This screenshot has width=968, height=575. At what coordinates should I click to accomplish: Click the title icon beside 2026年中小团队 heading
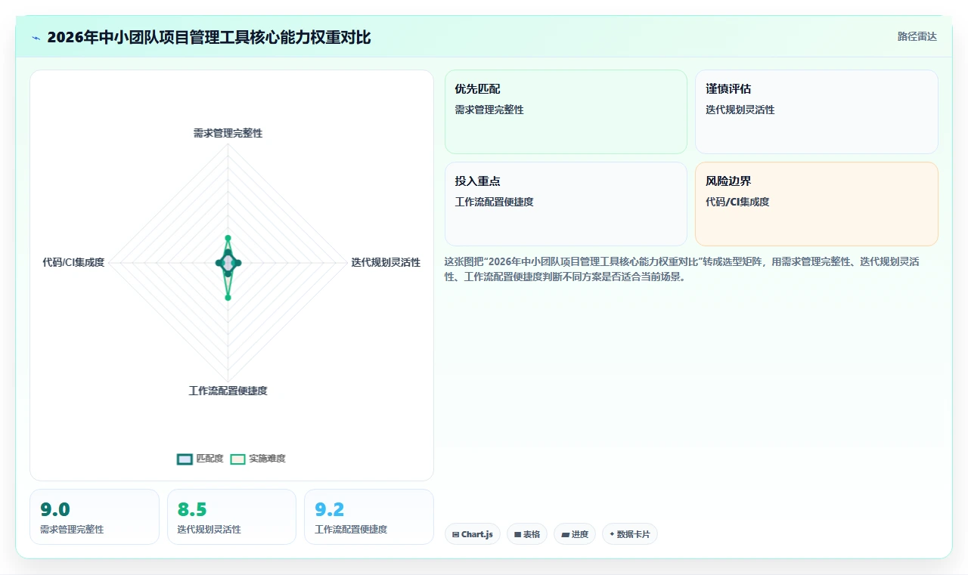coord(36,38)
